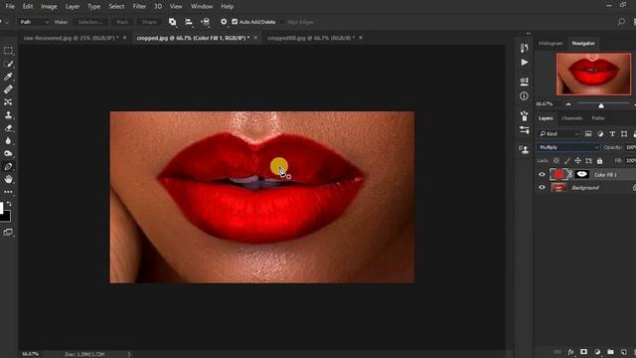Click the Selection... button
Screen dimensions: 636x358
point(90,22)
